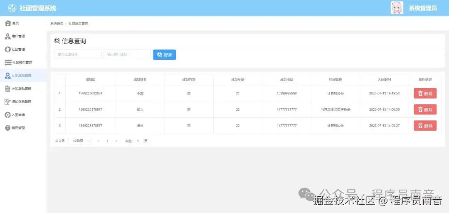Screen dimensions: 449x213
Task: Delete the row joined 2023-07-13 14:05:37
Action: 425,126
